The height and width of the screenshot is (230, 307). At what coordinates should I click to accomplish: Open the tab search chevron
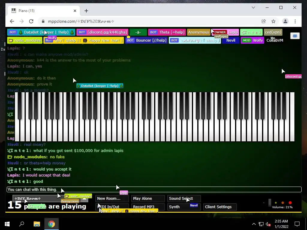point(253,7)
